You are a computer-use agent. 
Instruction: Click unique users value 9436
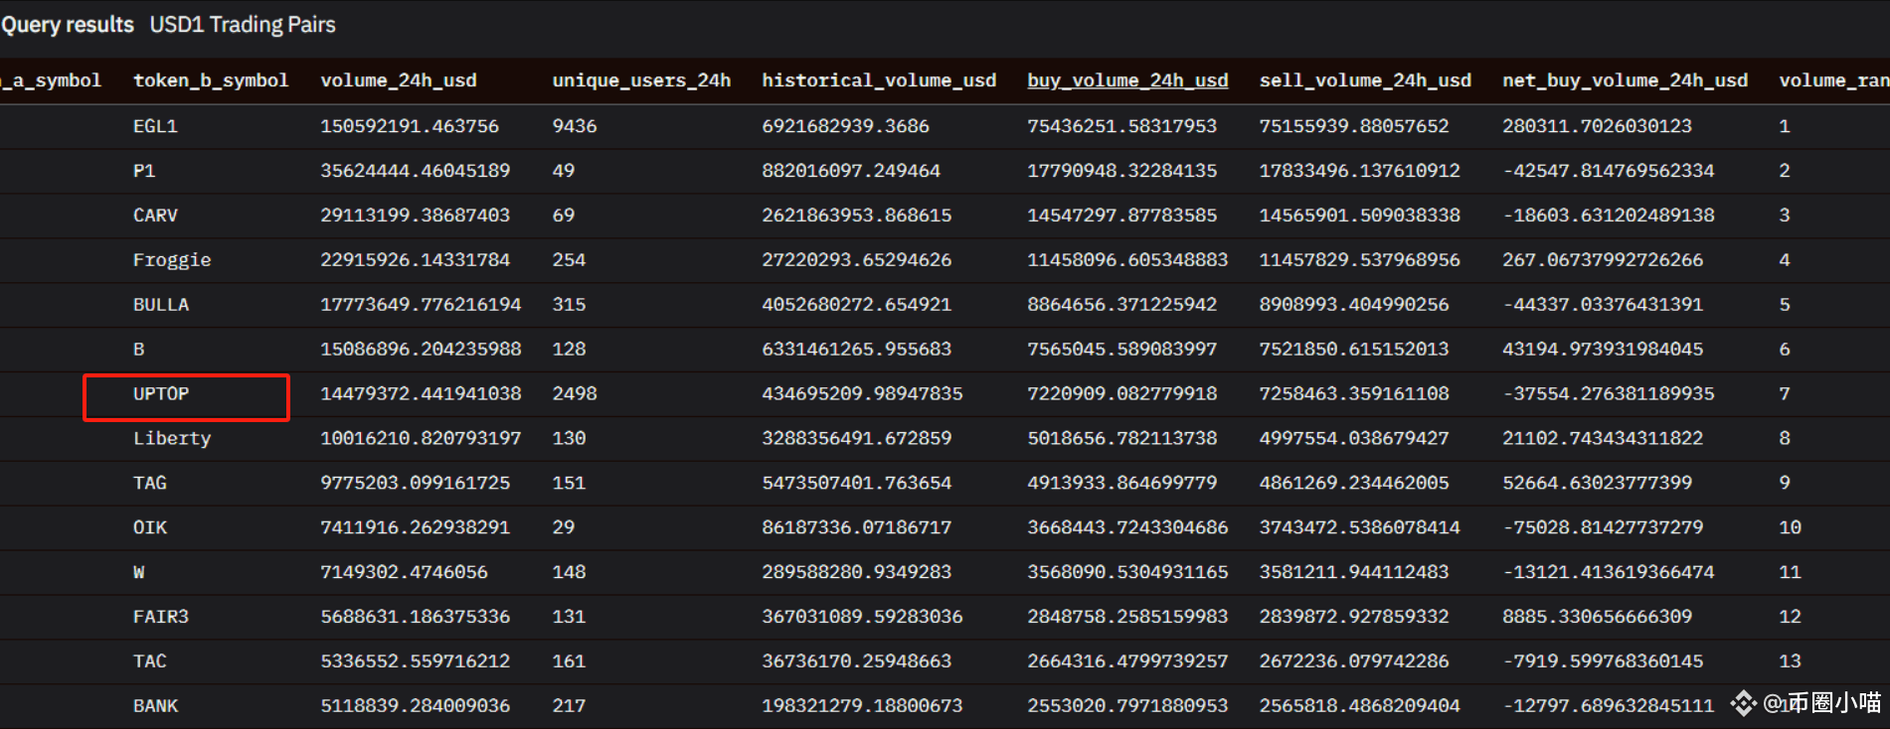tap(575, 126)
